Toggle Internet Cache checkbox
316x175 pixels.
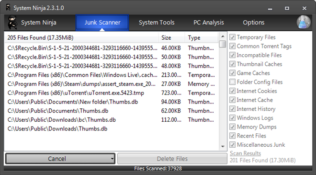(232, 100)
